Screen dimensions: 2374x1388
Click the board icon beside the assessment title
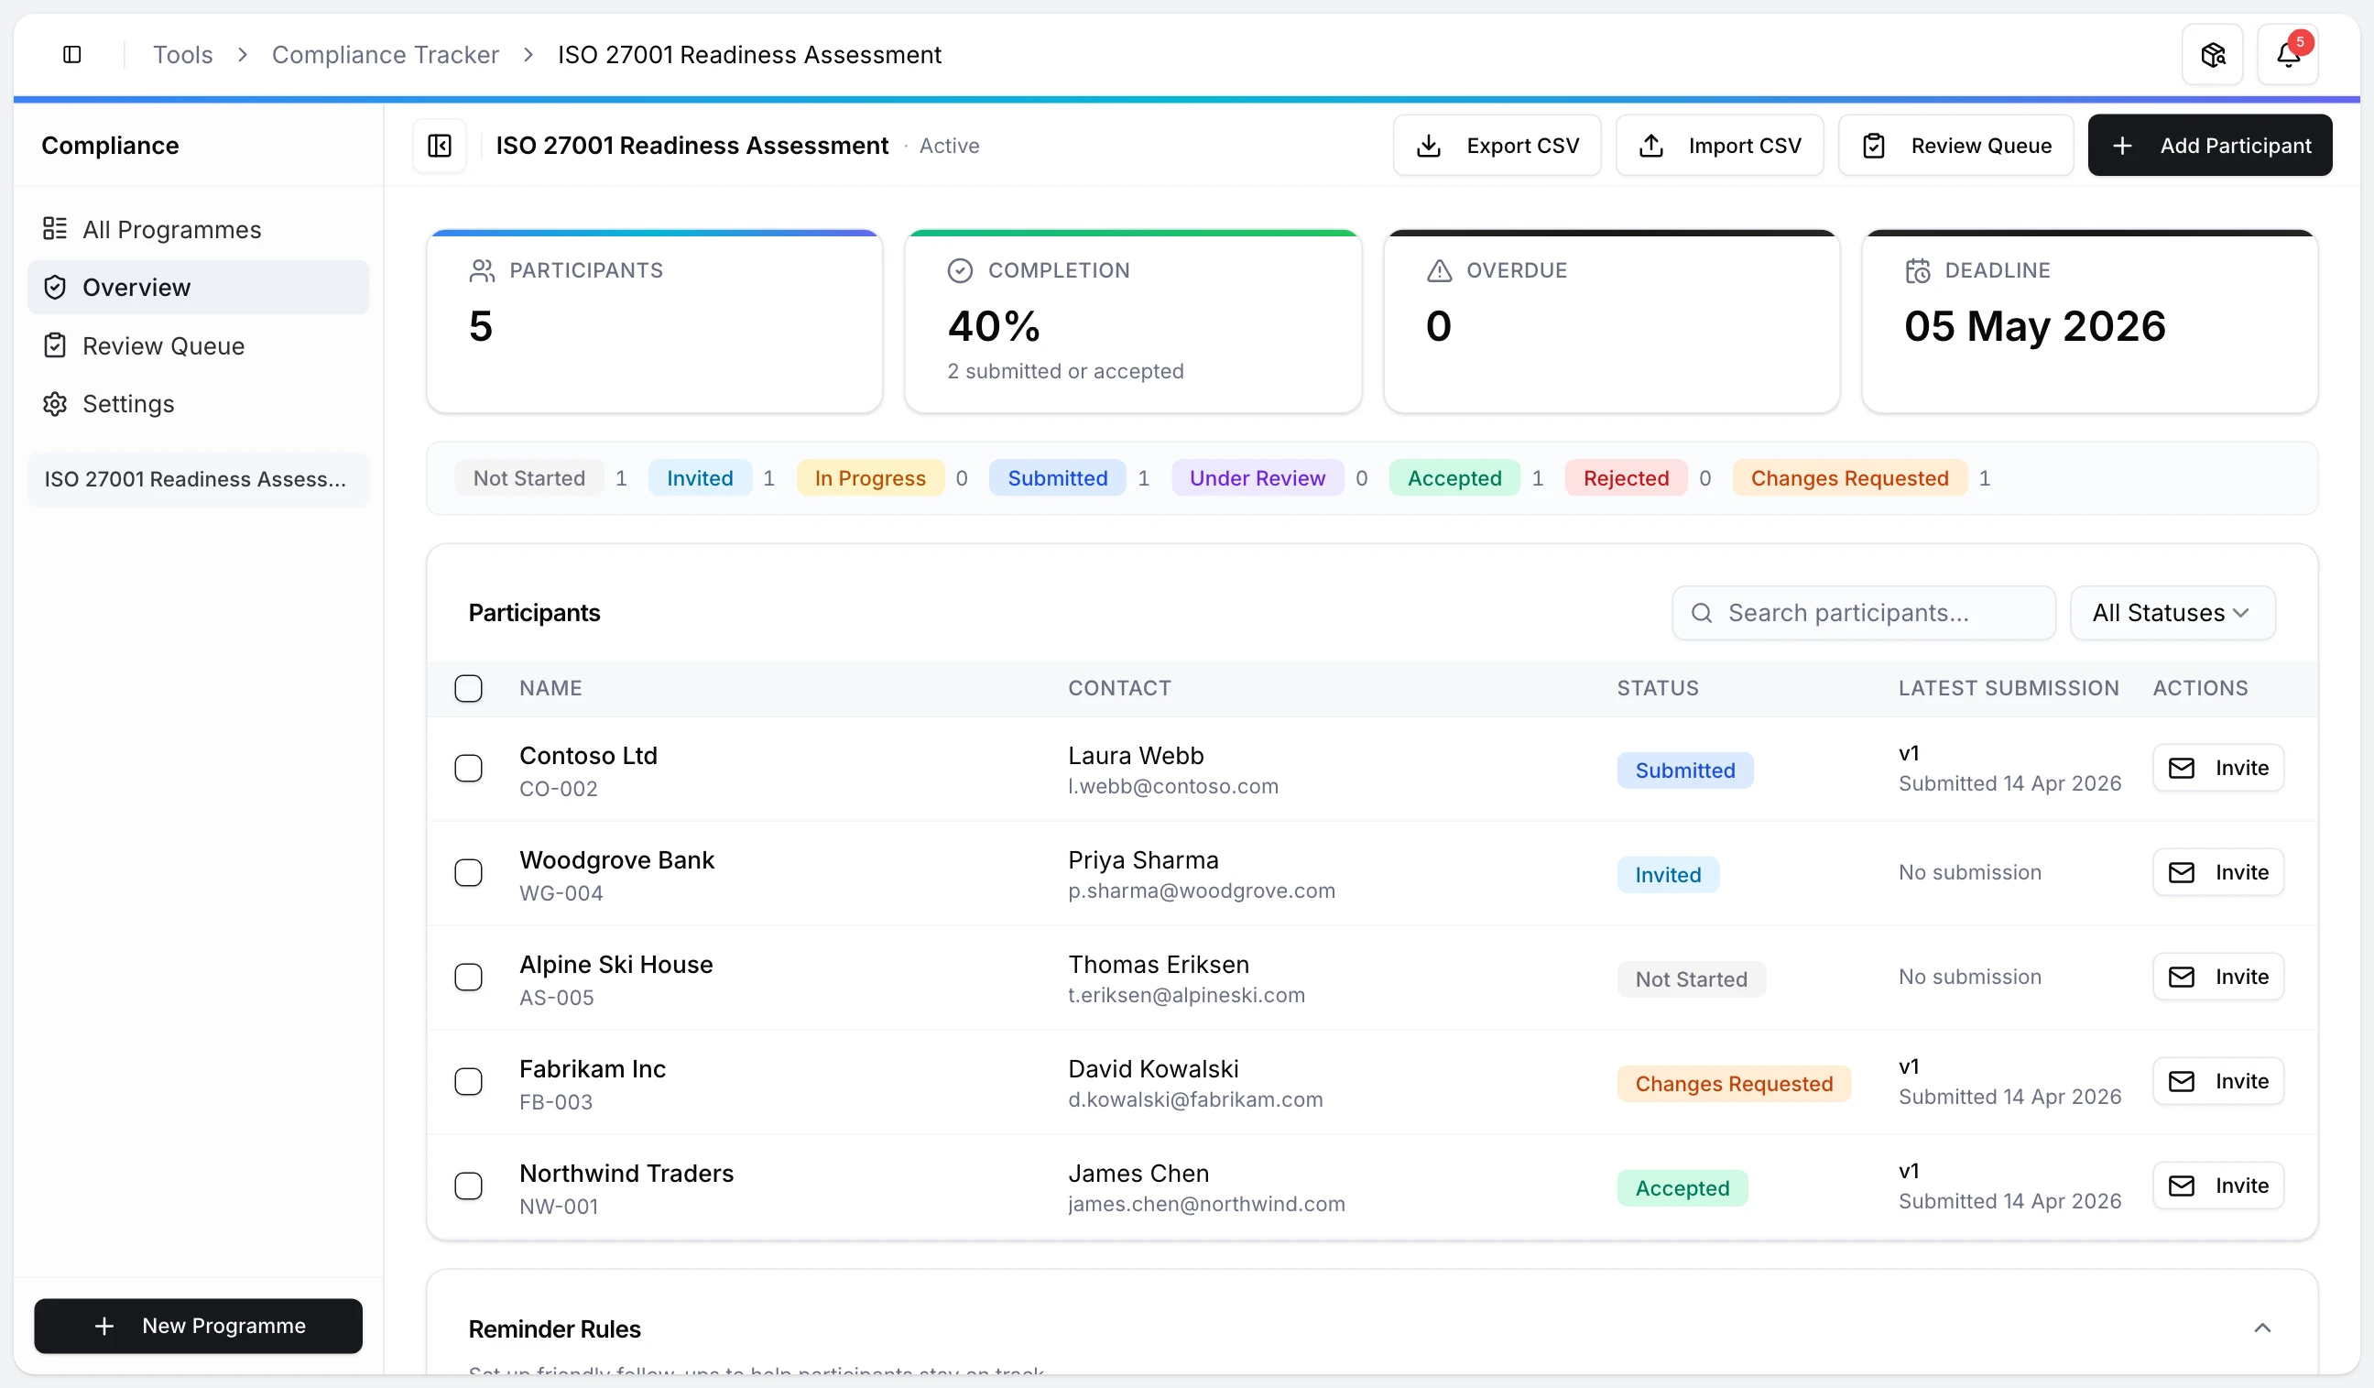click(439, 145)
